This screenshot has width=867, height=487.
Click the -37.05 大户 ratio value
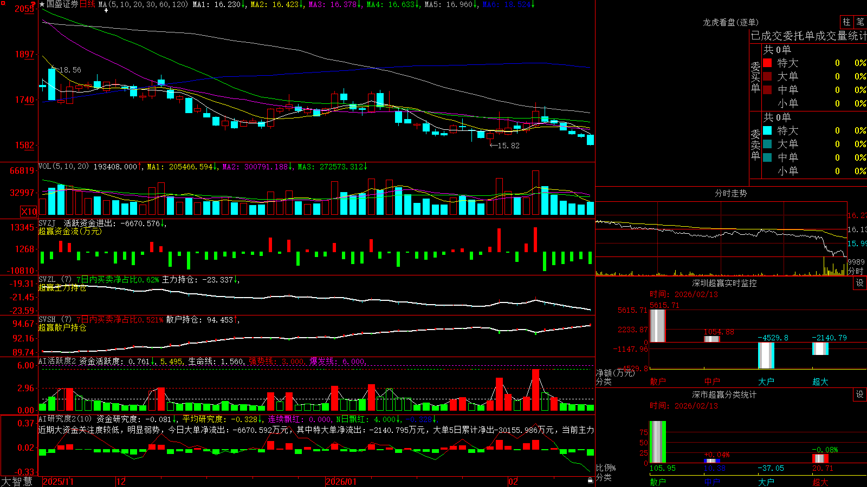point(771,468)
